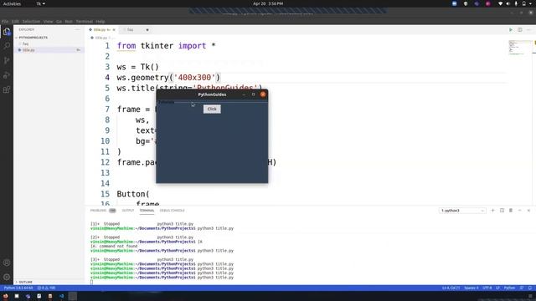The image size is (536, 301).
Task: Select title.py in the Explorer tree
Action: [49, 50]
